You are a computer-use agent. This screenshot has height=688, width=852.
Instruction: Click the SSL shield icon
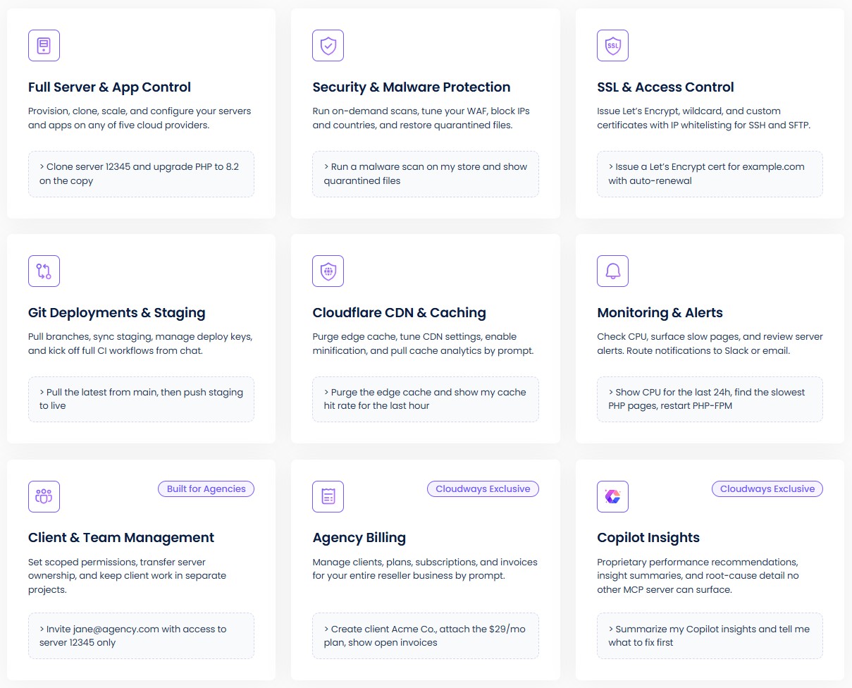coord(612,45)
